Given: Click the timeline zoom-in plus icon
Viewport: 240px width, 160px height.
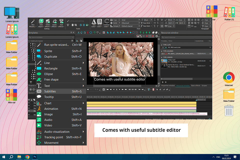Looking at the screenshot, I should 30,89.
